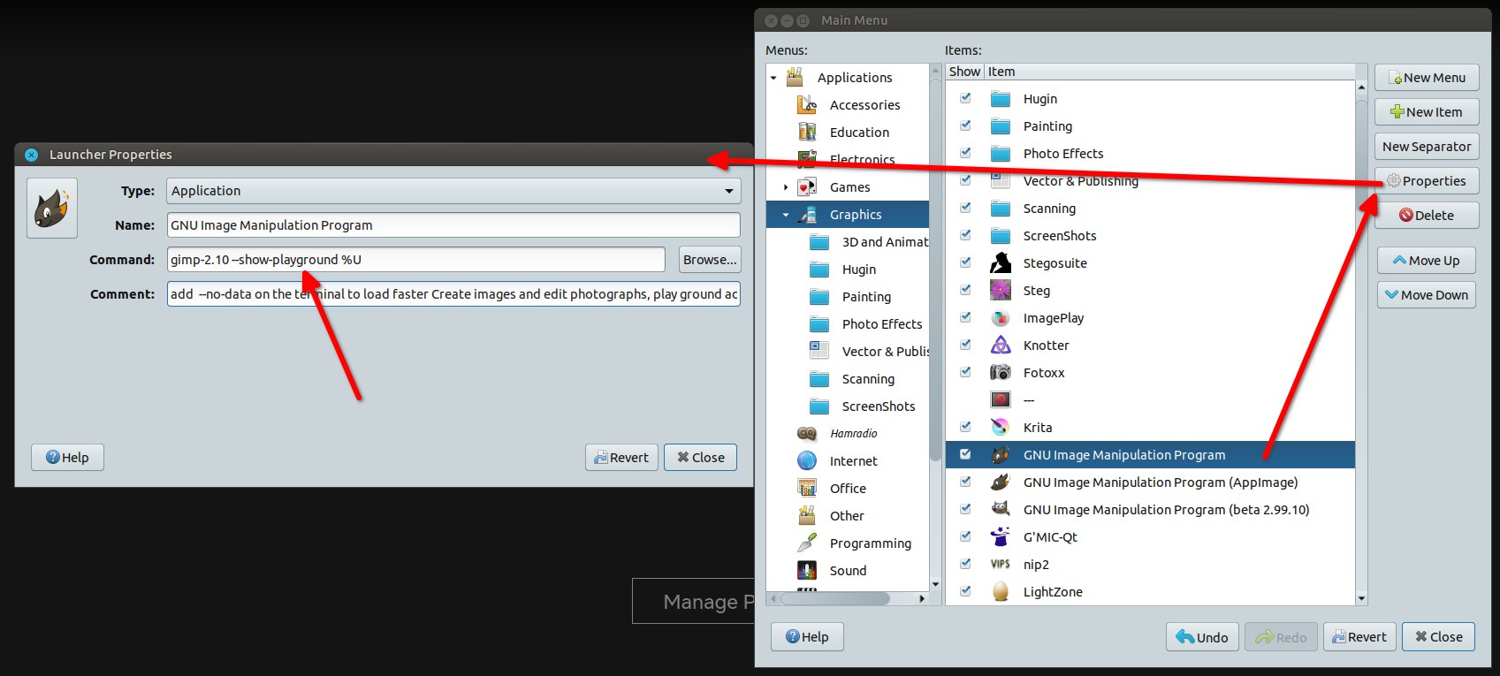1500x676 pixels.
Task: Click the GIMP launcher icon in Launcher Properties
Action: pyautogui.click(x=52, y=209)
